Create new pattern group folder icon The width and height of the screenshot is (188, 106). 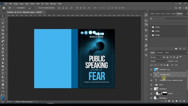[x=176, y=49]
